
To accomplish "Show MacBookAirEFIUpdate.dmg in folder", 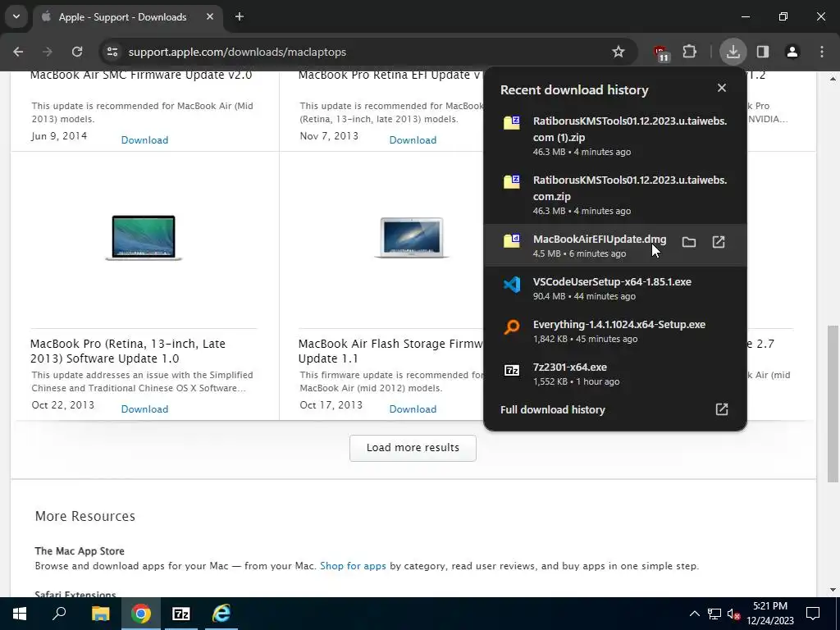I will coord(689,242).
